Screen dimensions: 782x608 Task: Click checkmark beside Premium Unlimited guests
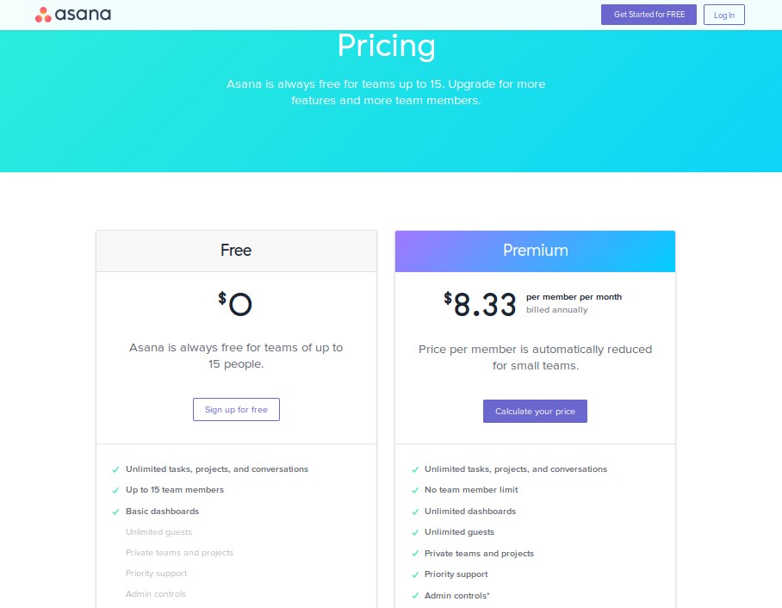click(x=414, y=533)
